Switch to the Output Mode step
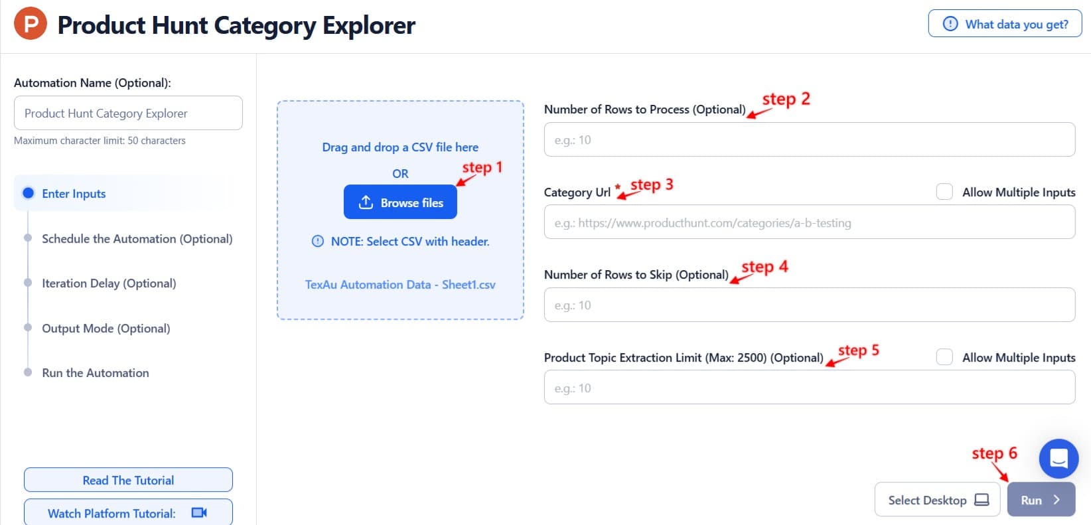This screenshot has width=1091, height=525. coord(106,329)
